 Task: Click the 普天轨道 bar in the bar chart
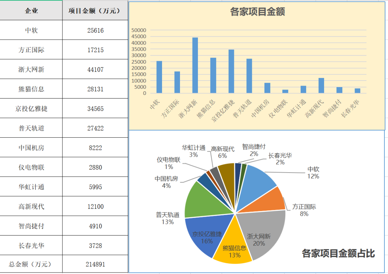(x=249, y=76)
